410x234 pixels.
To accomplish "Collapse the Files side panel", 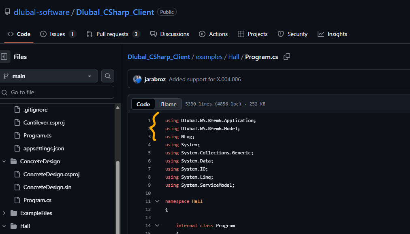I will click(5, 57).
